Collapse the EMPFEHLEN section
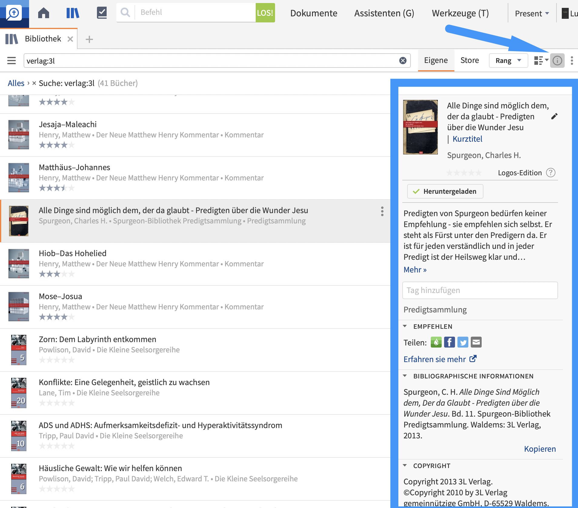Screen dimensions: 578x508 (x=405, y=326)
